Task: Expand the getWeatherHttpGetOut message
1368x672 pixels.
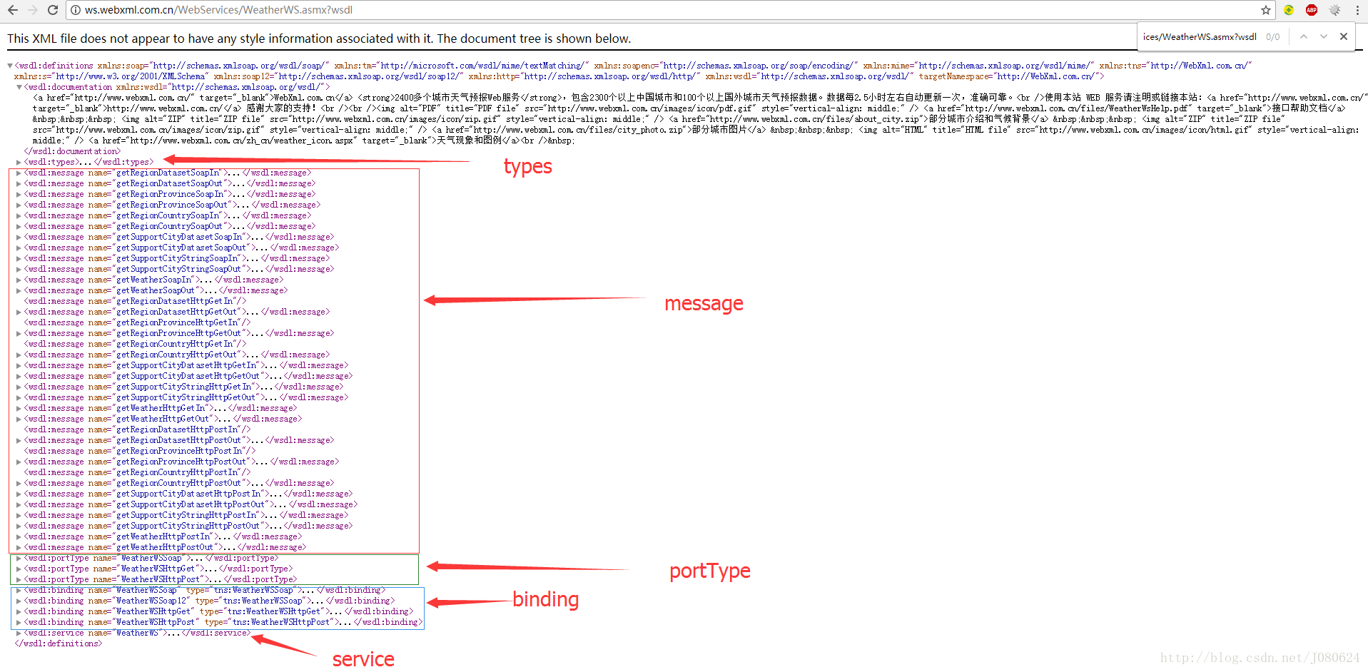Action: tap(19, 419)
